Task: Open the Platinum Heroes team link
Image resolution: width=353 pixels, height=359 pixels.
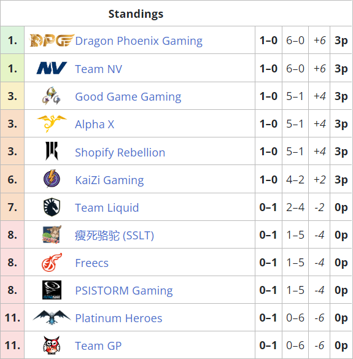Action: [x=118, y=318]
